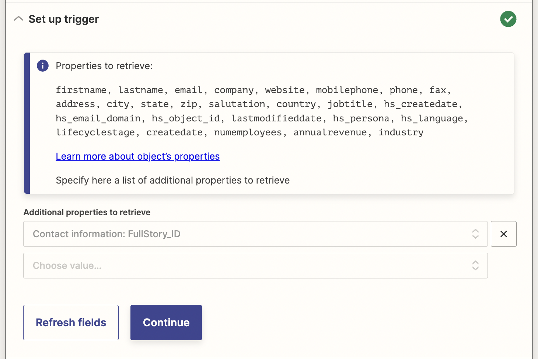
Task: Open the Choose value dropdown
Action: (255, 266)
